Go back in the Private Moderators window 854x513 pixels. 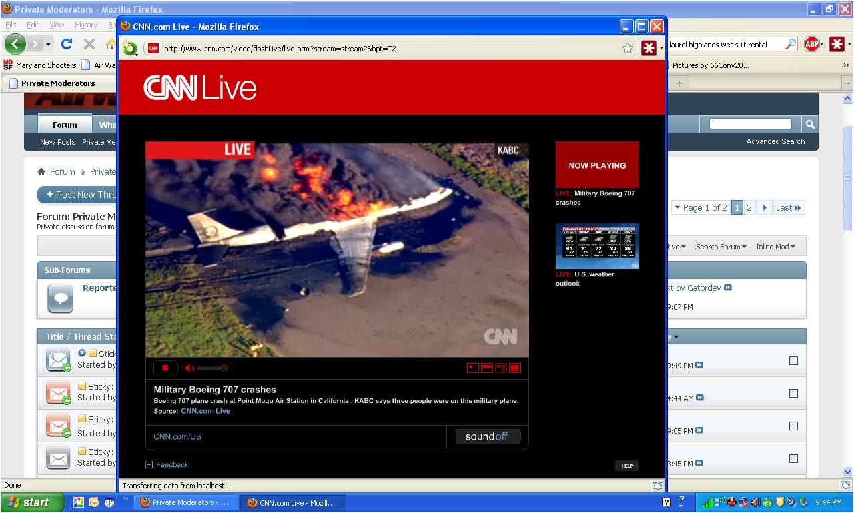(x=15, y=44)
